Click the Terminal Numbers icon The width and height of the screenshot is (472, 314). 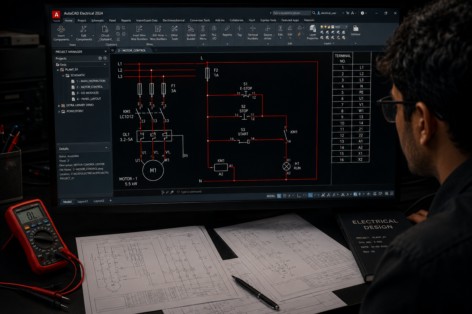pos(253,29)
